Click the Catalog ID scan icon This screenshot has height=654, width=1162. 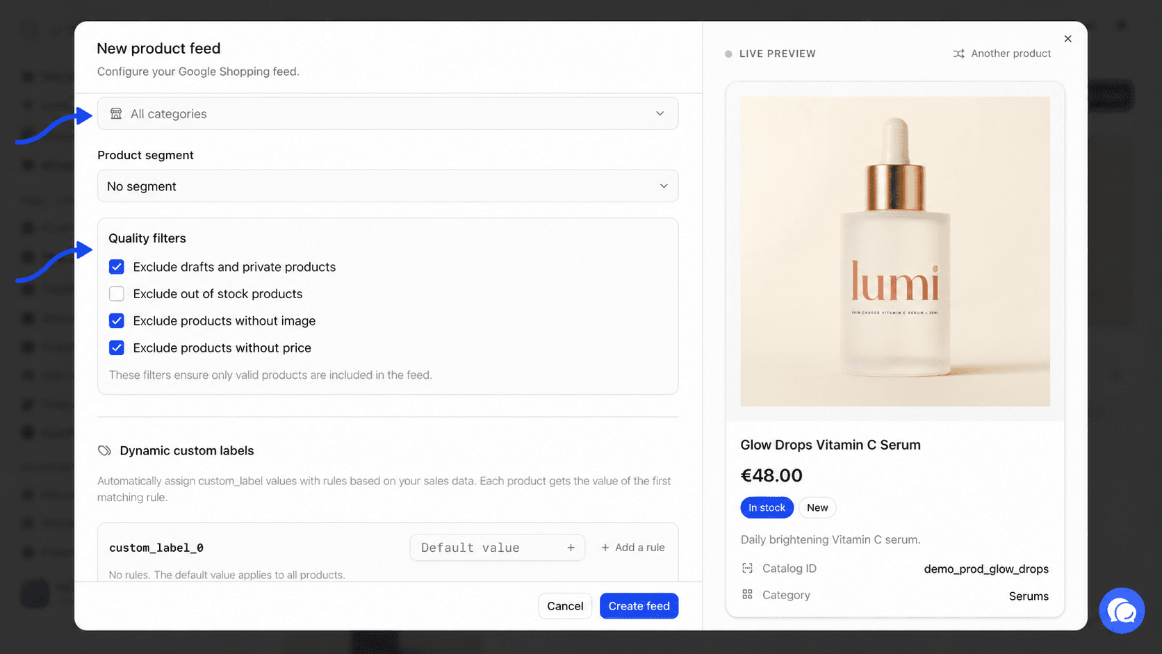point(747,569)
